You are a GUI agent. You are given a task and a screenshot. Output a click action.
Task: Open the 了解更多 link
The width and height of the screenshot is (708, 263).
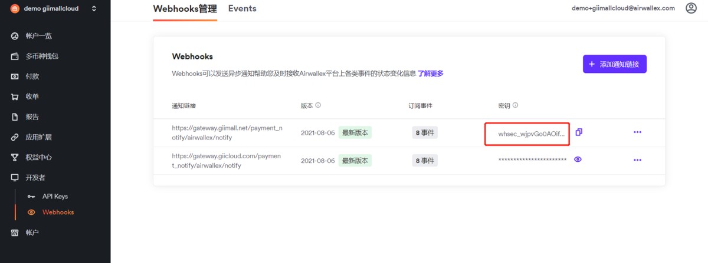point(431,74)
